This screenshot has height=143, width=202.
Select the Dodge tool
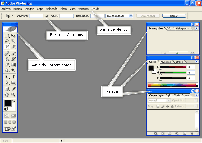click(x=13, y=70)
